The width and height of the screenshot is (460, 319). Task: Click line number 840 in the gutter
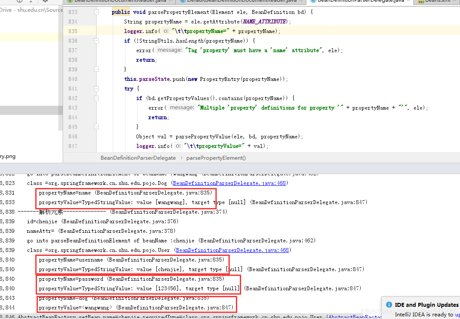tap(73, 79)
